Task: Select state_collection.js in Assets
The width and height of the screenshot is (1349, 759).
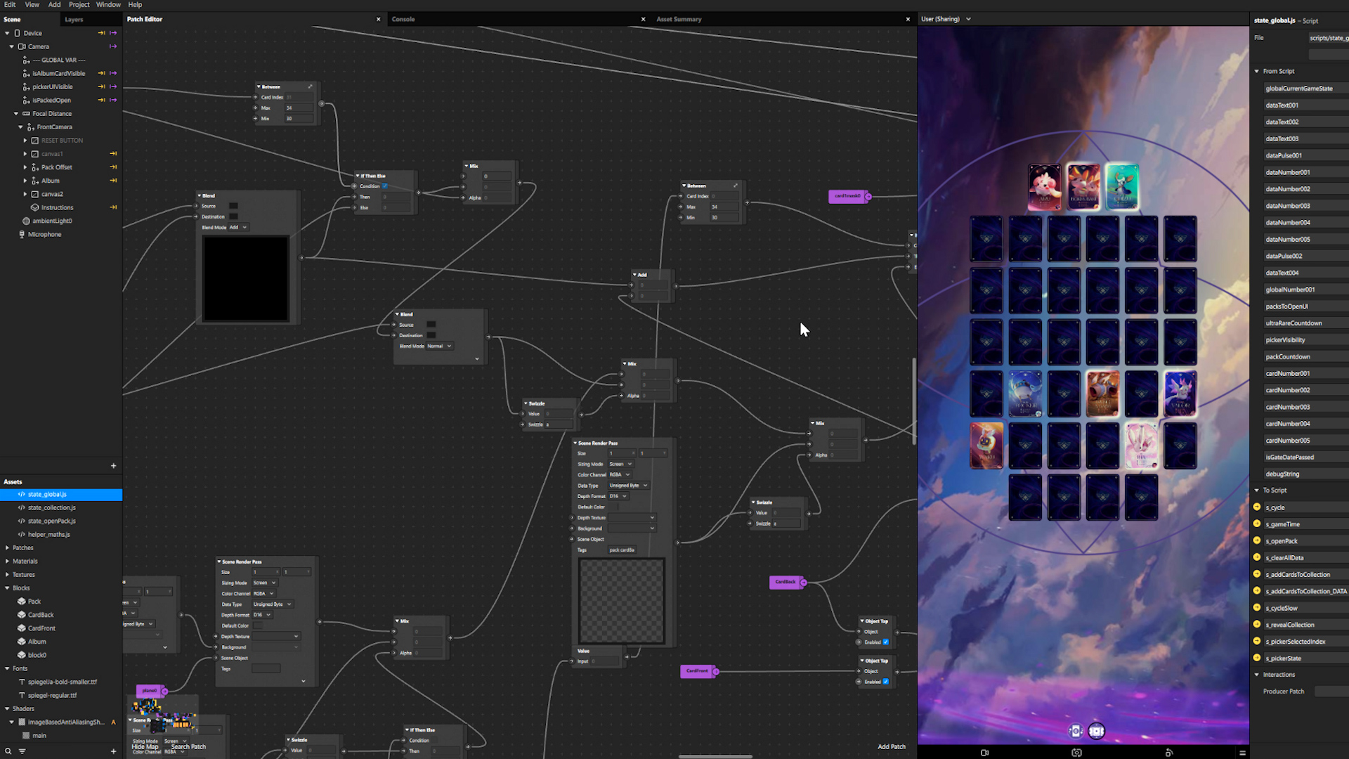Action: pos(51,508)
